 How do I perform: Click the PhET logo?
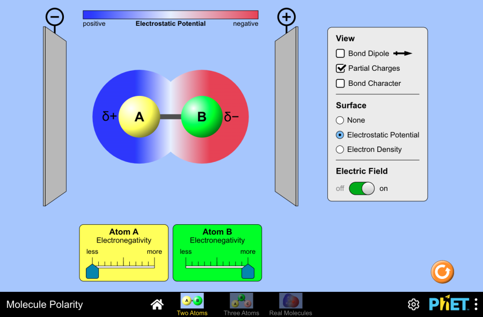449,304
